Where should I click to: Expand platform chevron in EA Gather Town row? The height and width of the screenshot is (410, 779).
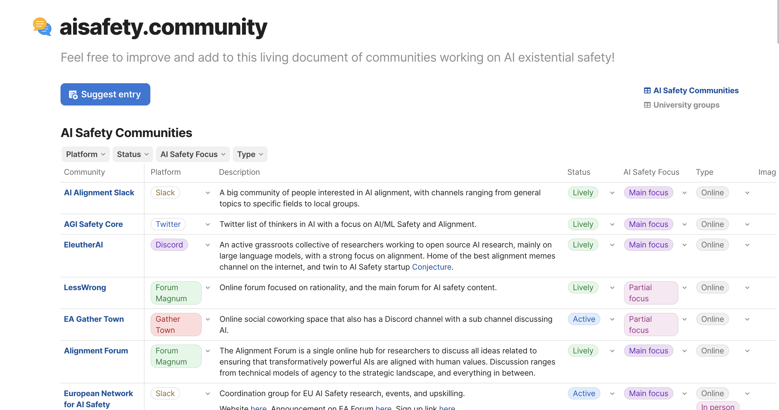click(208, 319)
